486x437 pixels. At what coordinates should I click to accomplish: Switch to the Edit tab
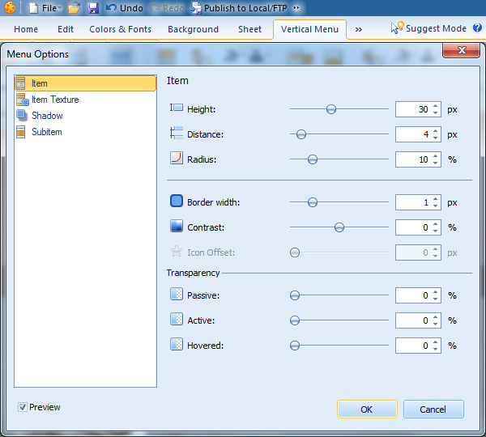66,29
